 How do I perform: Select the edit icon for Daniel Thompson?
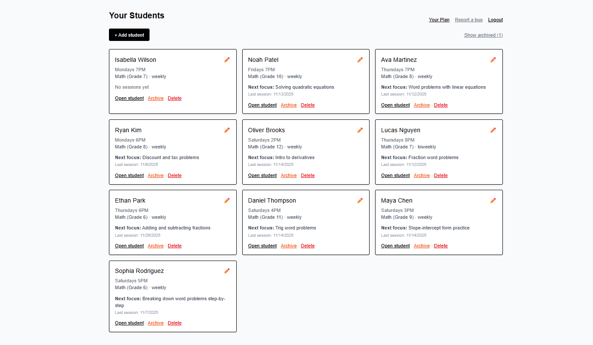[360, 200]
